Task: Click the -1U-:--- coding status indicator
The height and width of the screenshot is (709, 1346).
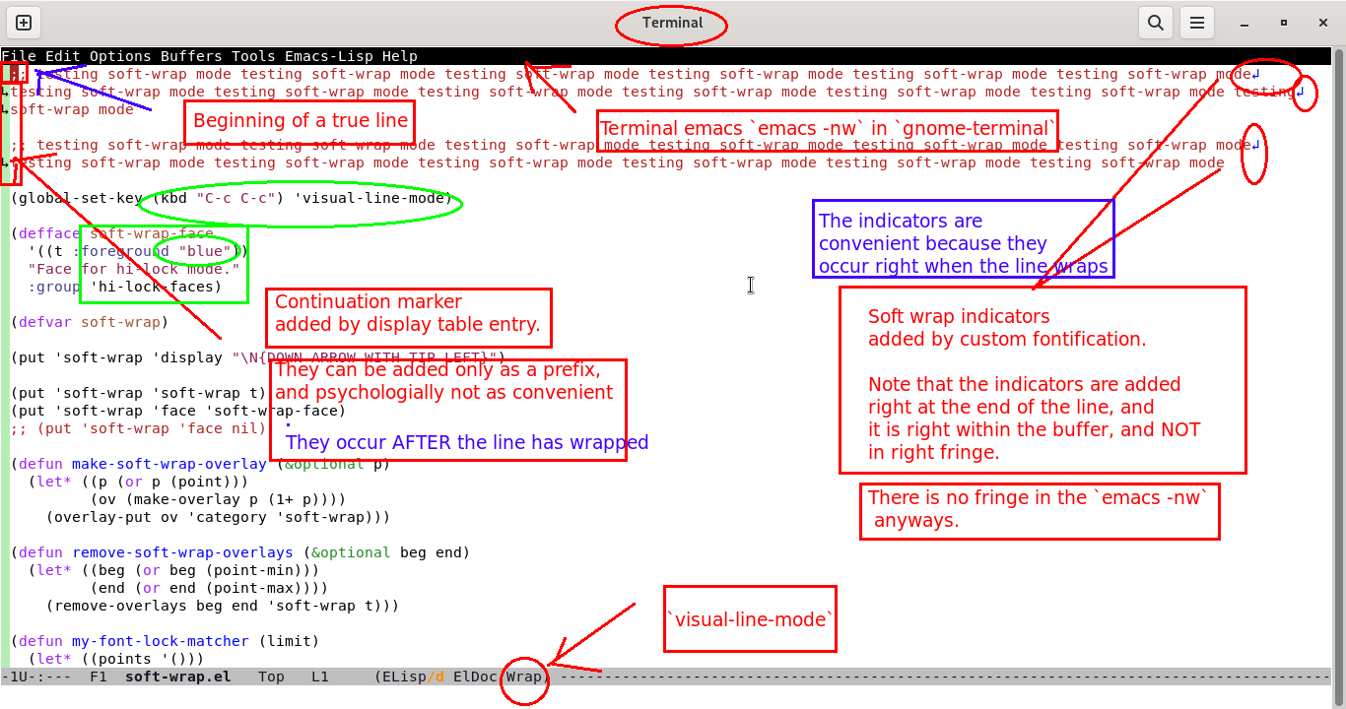Action: coord(36,677)
